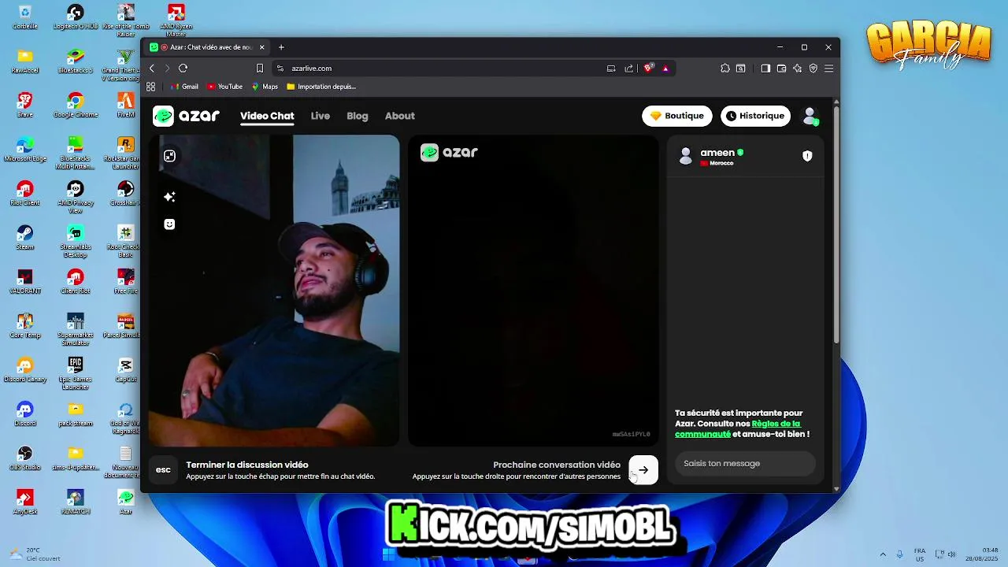Click the Logitech G HUB desktop icon
Image resolution: width=1008 pixels, height=567 pixels.
point(76,17)
